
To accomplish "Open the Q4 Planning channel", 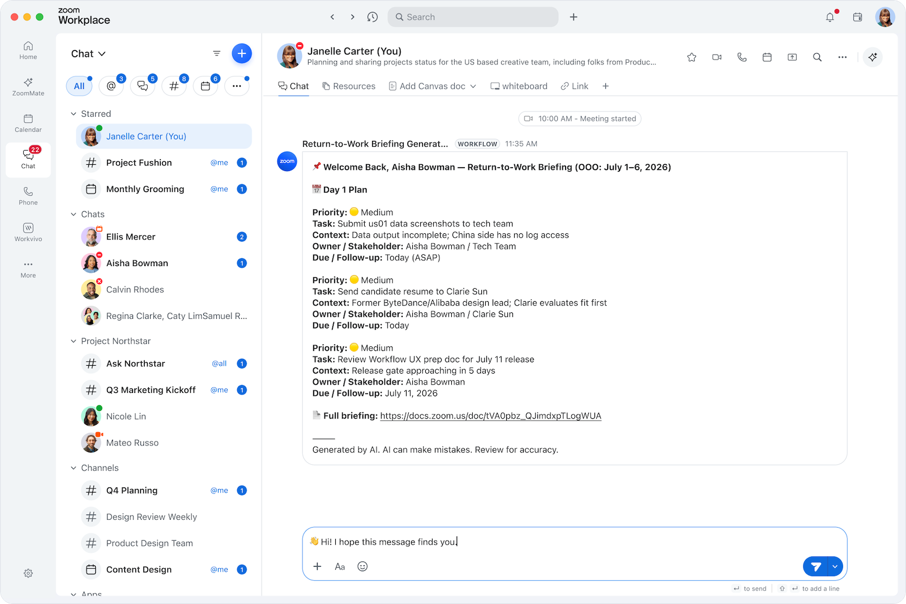I will pyautogui.click(x=164, y=490).
